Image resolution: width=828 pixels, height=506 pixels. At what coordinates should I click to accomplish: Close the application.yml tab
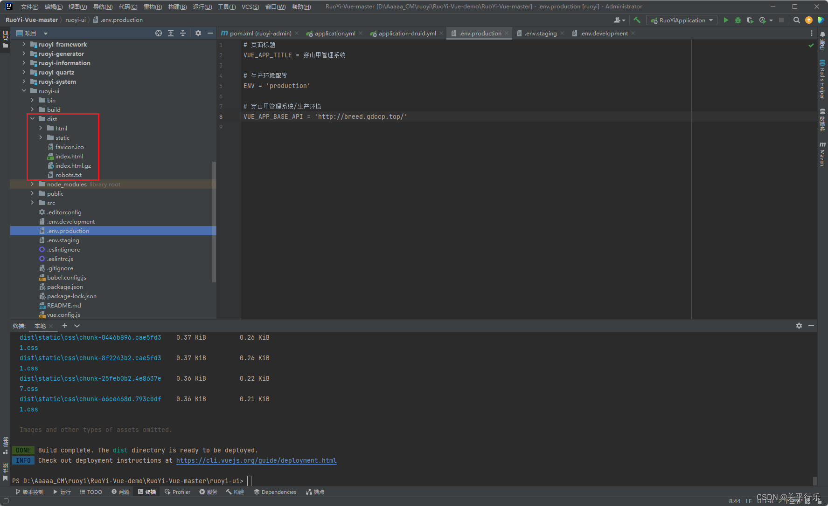pos(361,33)
